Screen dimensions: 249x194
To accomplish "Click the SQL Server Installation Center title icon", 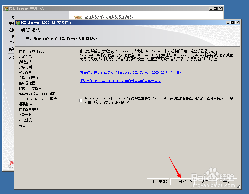I will [x=6, y=9].
